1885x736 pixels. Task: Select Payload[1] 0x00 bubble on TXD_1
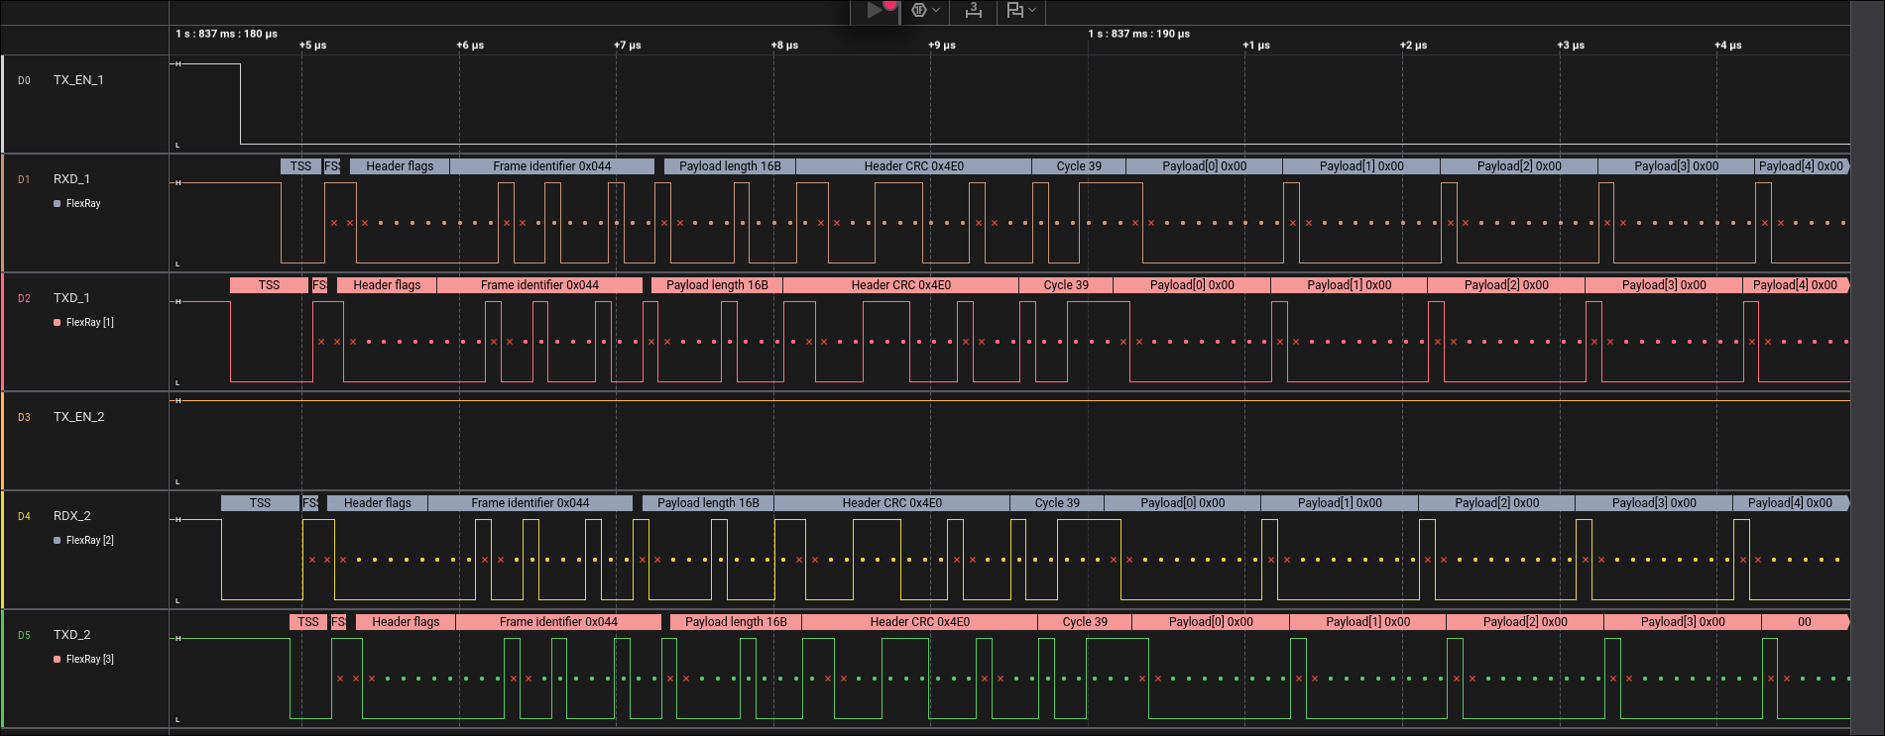[1350, 285]
